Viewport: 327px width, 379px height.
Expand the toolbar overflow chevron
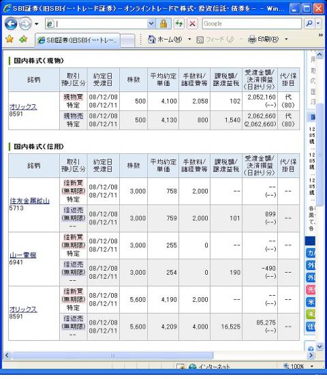[321, 35]
